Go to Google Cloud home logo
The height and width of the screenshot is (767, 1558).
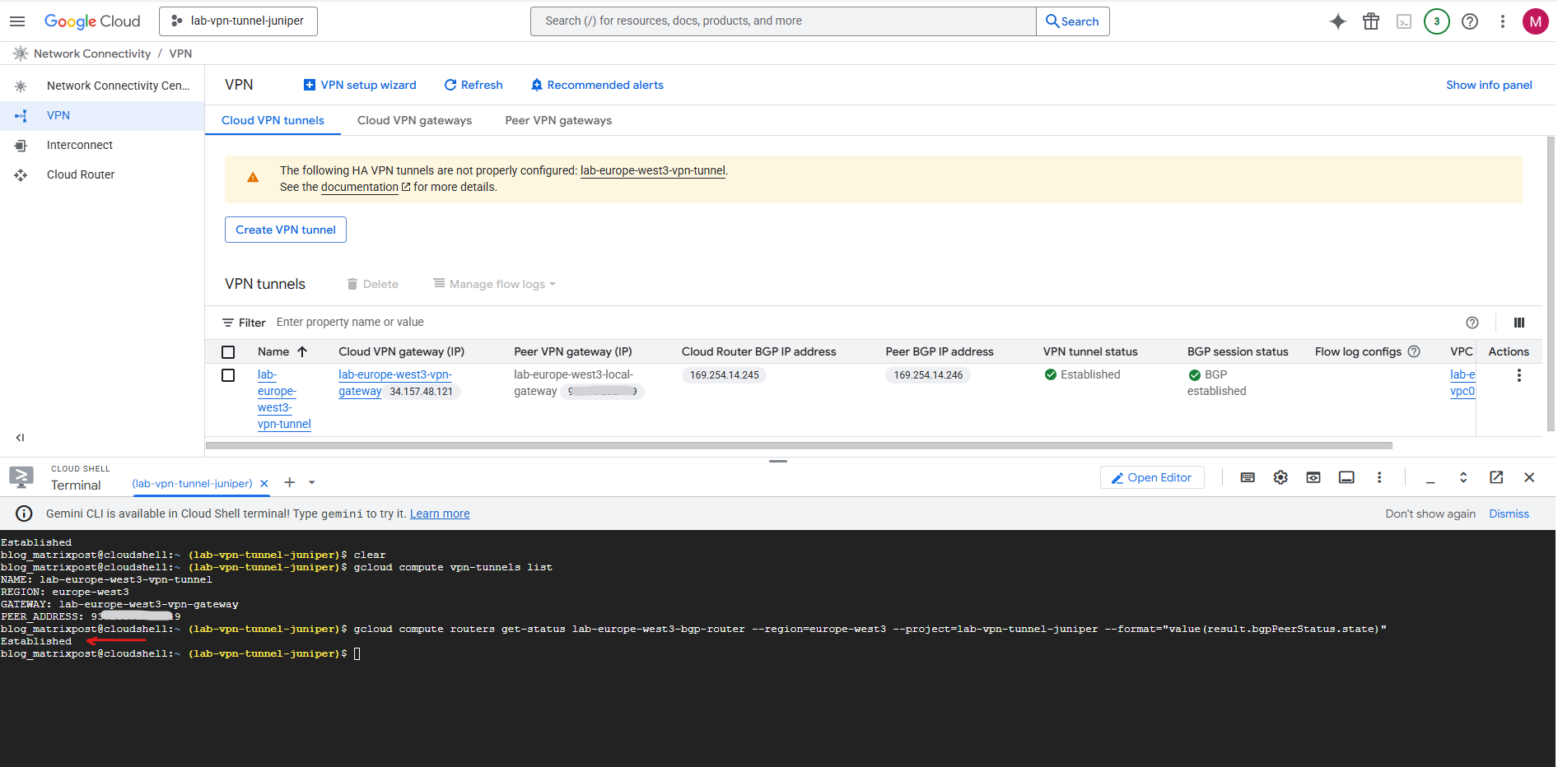(x=92, y=21)
